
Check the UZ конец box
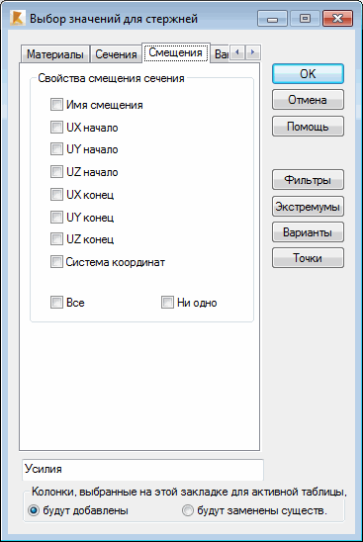click(56, 238)
